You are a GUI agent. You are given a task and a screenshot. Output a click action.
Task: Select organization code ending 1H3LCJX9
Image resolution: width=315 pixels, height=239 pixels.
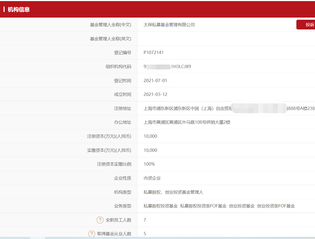point(167,66)
